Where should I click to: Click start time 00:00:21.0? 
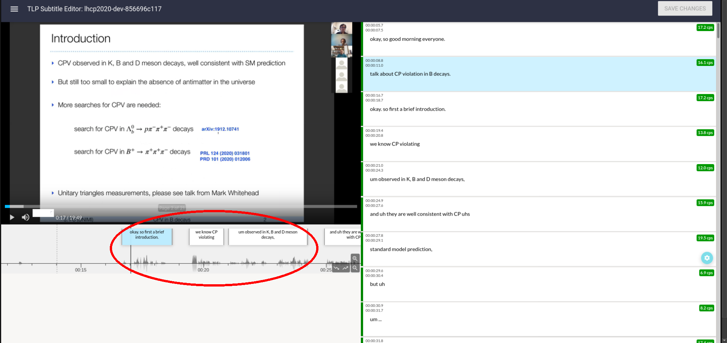pyautogui.click(x=374, y=166)
